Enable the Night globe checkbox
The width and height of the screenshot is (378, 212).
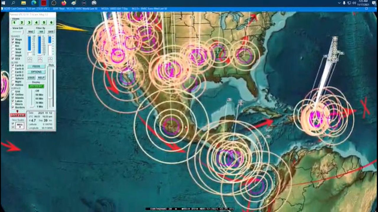click(12, 81)
